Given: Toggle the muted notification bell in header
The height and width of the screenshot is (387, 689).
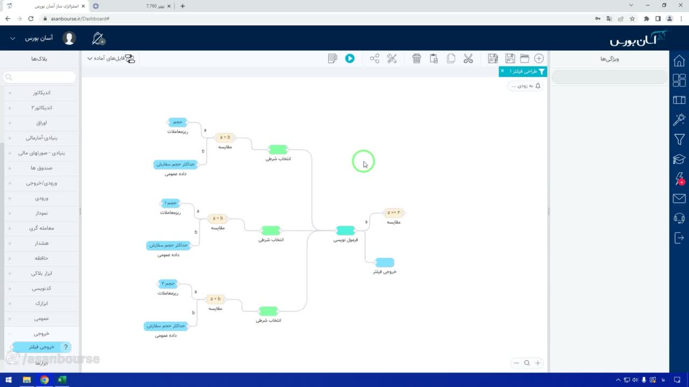Looking at the screenshot, I should (x=98, y=38).
